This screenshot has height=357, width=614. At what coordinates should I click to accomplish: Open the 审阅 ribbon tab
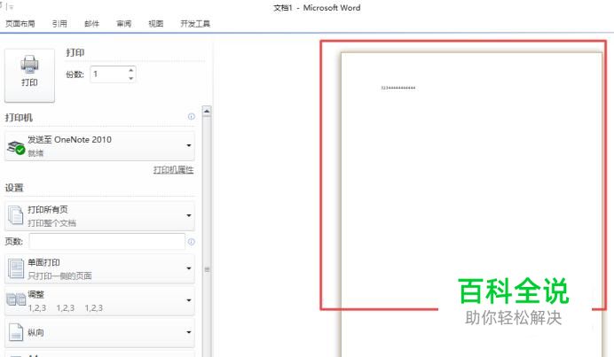123,24
